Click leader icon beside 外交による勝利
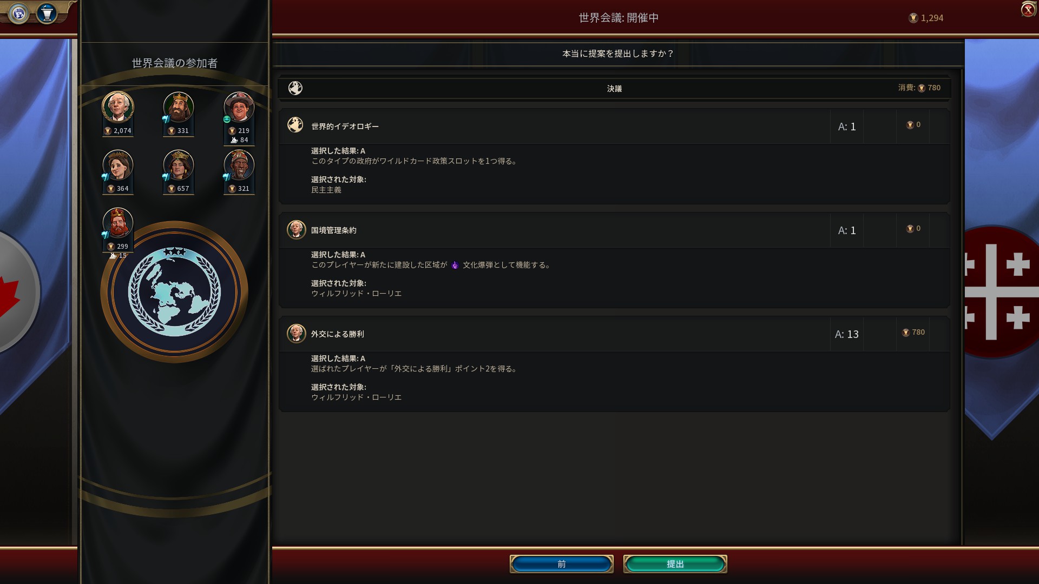The width and height of the screenshot is (1039, 584). (x=296, y=334)
